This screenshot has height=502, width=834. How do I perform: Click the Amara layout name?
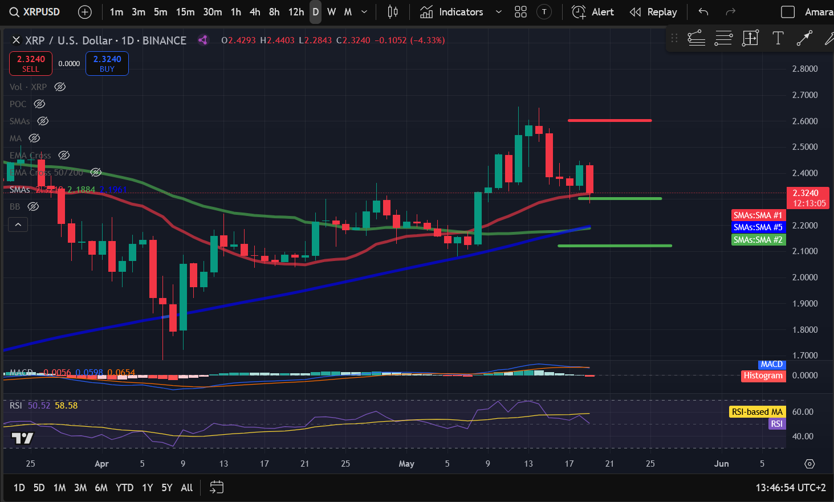pyautogui.click(x=819, y=12)
